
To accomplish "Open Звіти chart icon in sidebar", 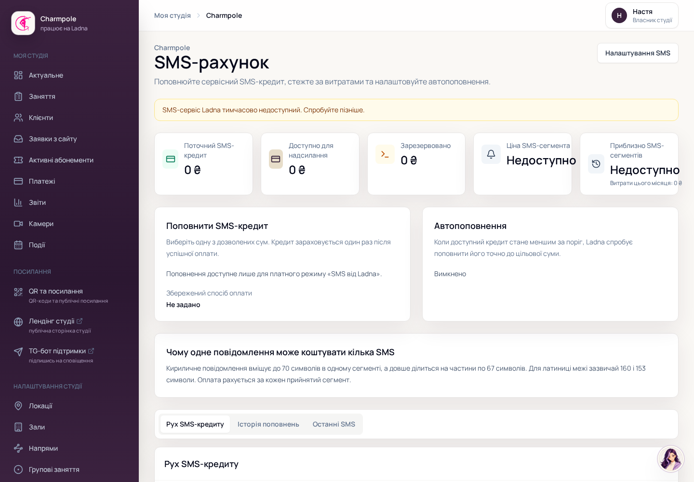I will [x=18, y=202].
